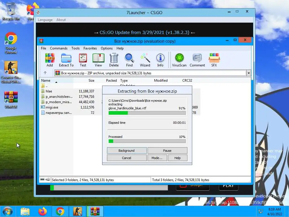Open WinRAR desktop shortcut
Image resolution: width=289 pixels, height=217 pixels.
pyautogui.click(x=11, y=100)
